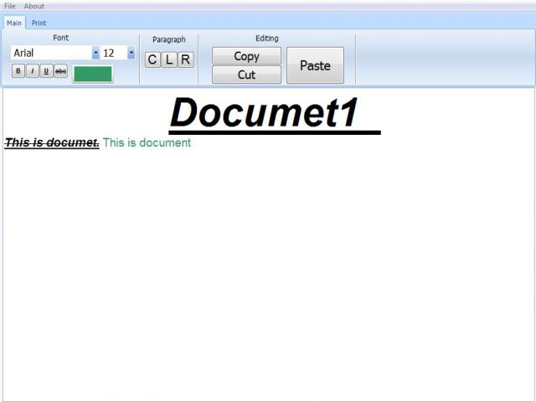The width and height of the screenshot is (536, 402).
Task: Click the Arial font name box
Action: click(x=51, y=53)
